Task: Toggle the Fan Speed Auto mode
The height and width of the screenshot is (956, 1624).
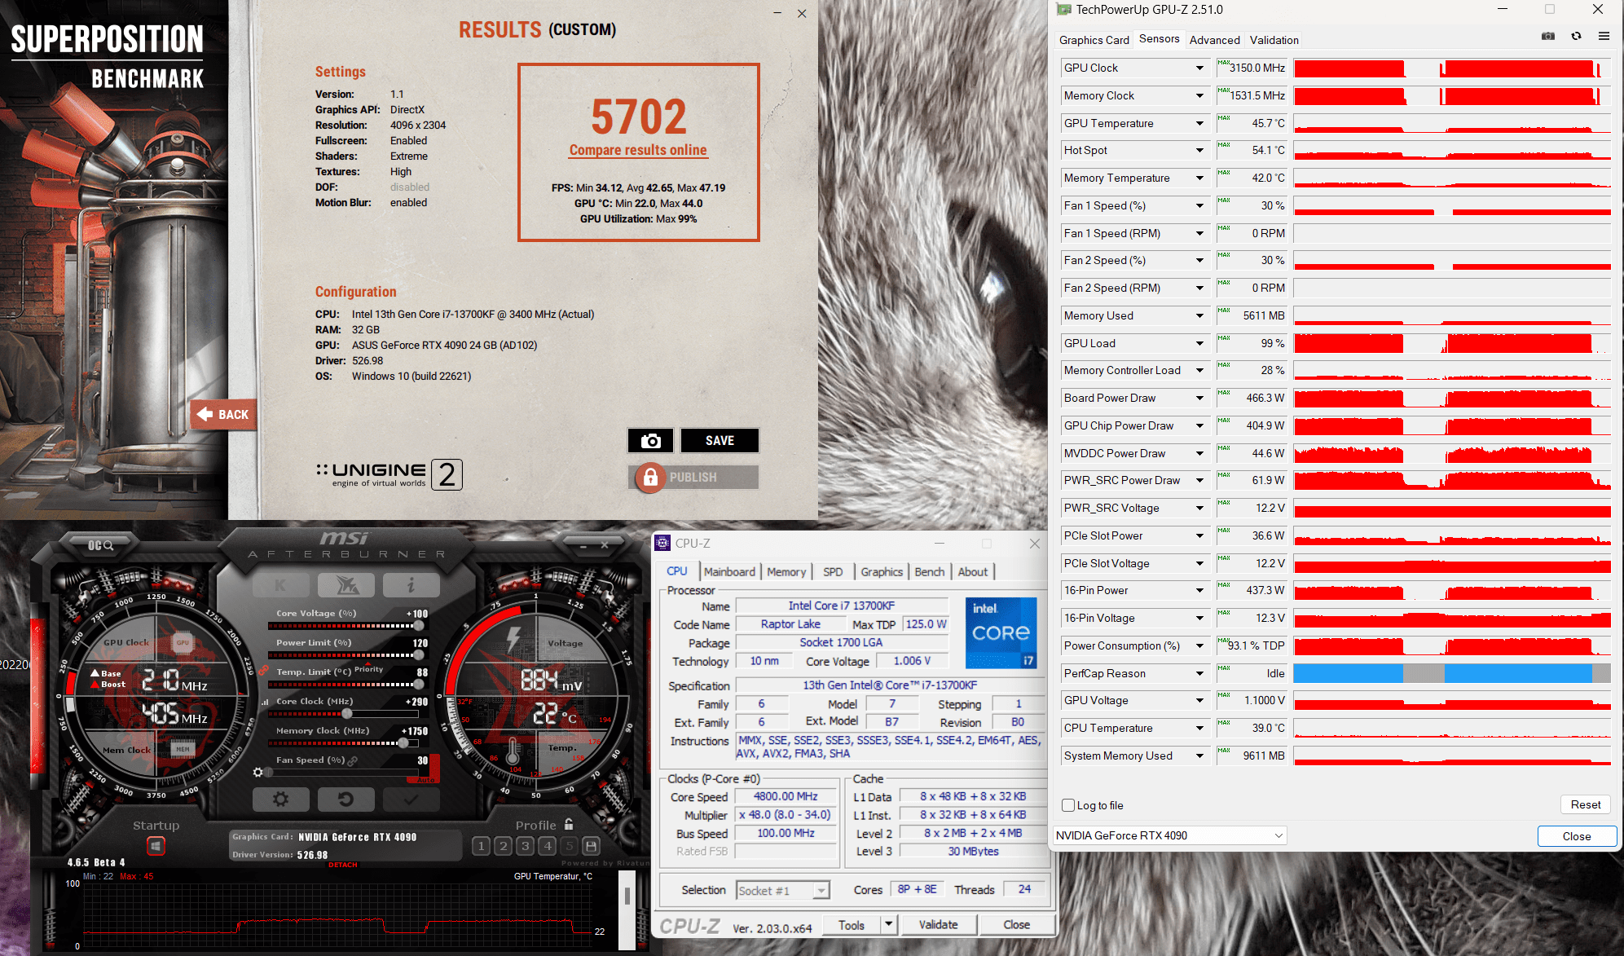Action: [426, 780]
